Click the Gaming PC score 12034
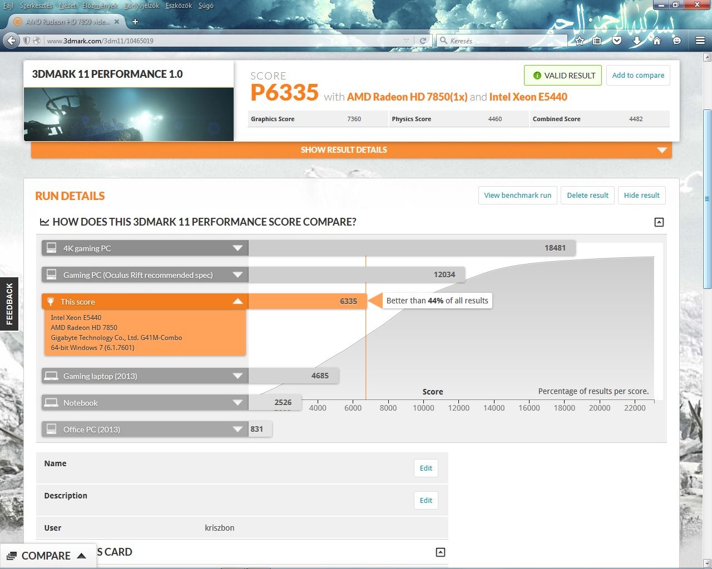The image size is (712, 569). [x=444, y=274]
